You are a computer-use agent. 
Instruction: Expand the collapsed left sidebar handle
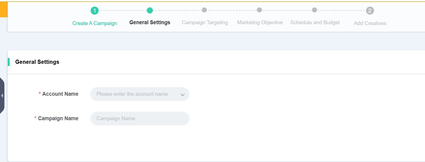(2, 96)
